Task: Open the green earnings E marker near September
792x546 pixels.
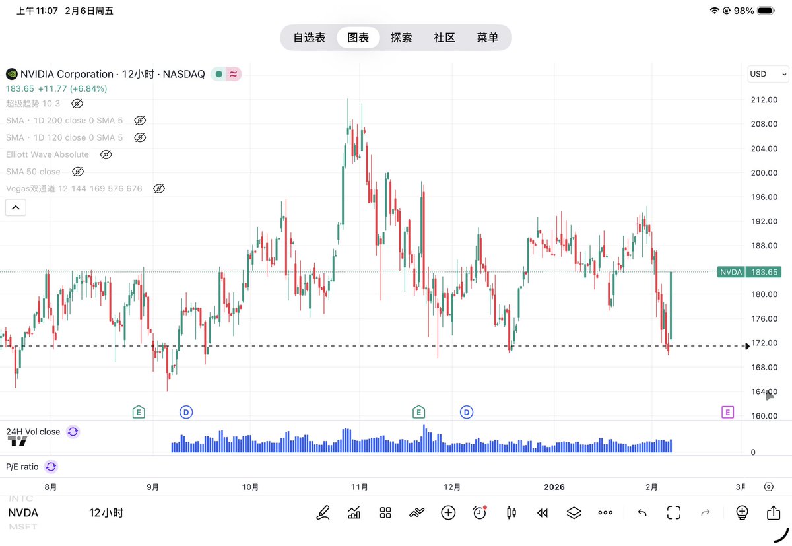Action: coord(139,412)
